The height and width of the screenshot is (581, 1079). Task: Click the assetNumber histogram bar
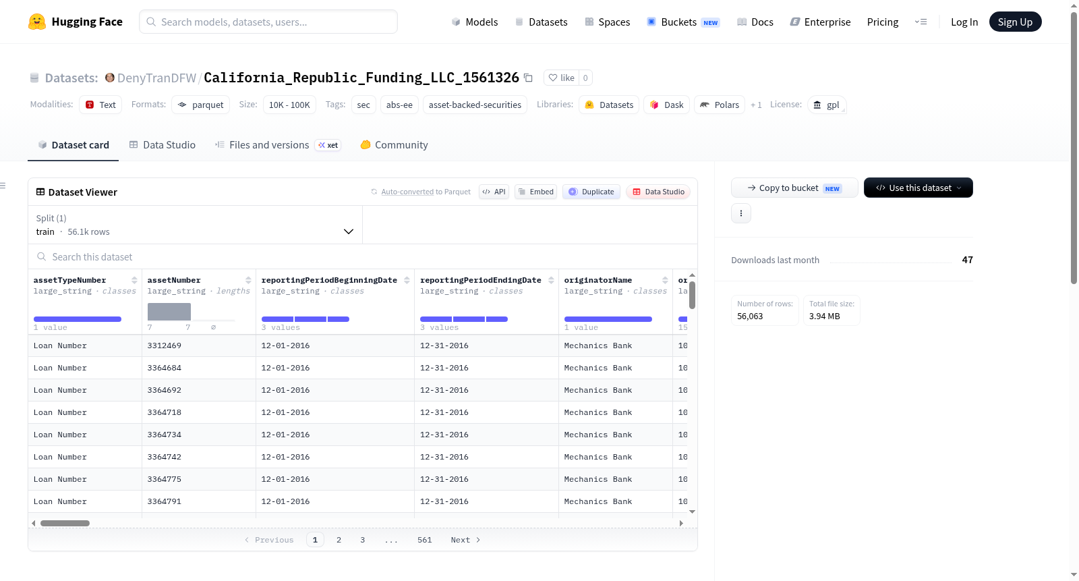(x=169, y=312)
